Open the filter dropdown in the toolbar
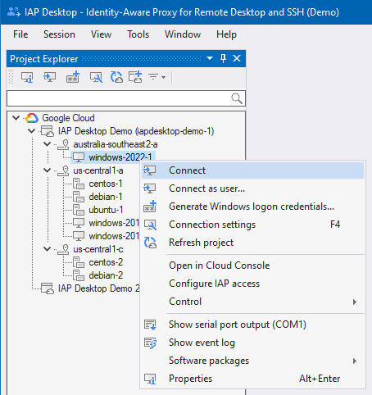Screen dimensions: 372x395 (157, 77)
